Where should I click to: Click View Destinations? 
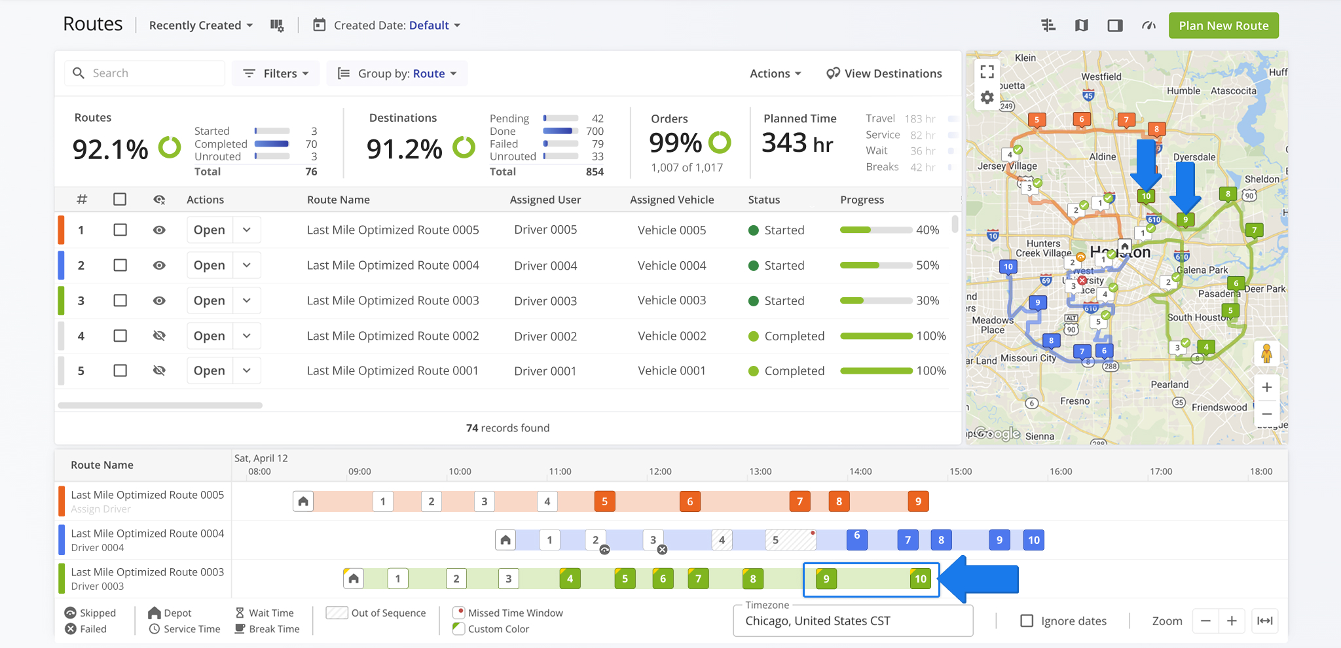click(x=884, y=73)
